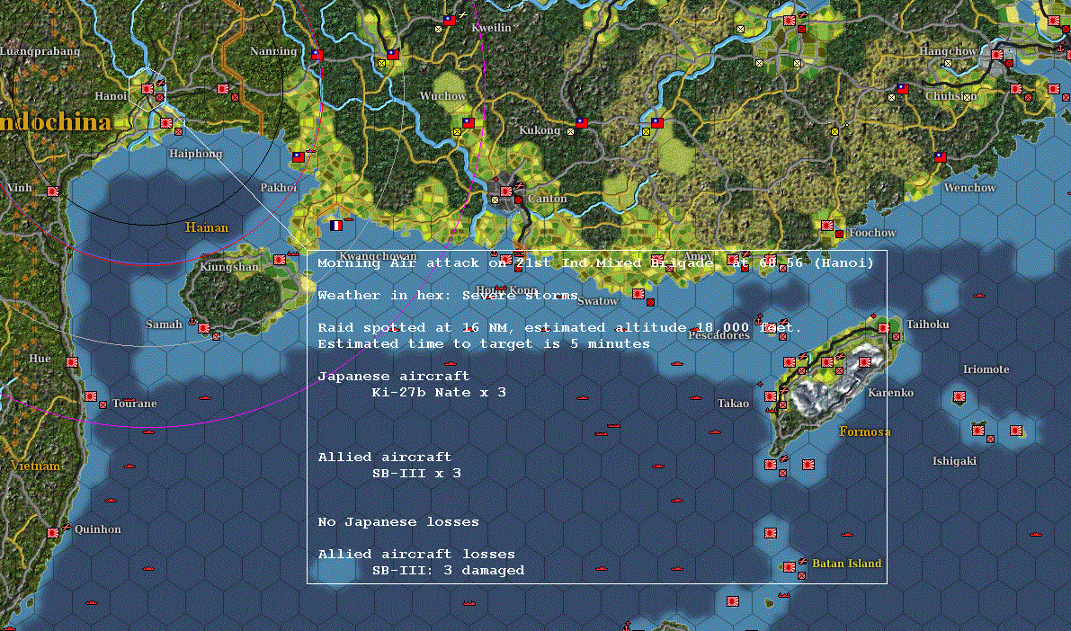Click 'Estimated time to target is 5 minutes'
This screenshot has width=1071, height=631.
point(484,344)
